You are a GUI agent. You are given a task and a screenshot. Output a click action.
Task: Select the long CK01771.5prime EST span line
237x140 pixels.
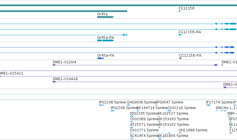[x=150, y=133]
